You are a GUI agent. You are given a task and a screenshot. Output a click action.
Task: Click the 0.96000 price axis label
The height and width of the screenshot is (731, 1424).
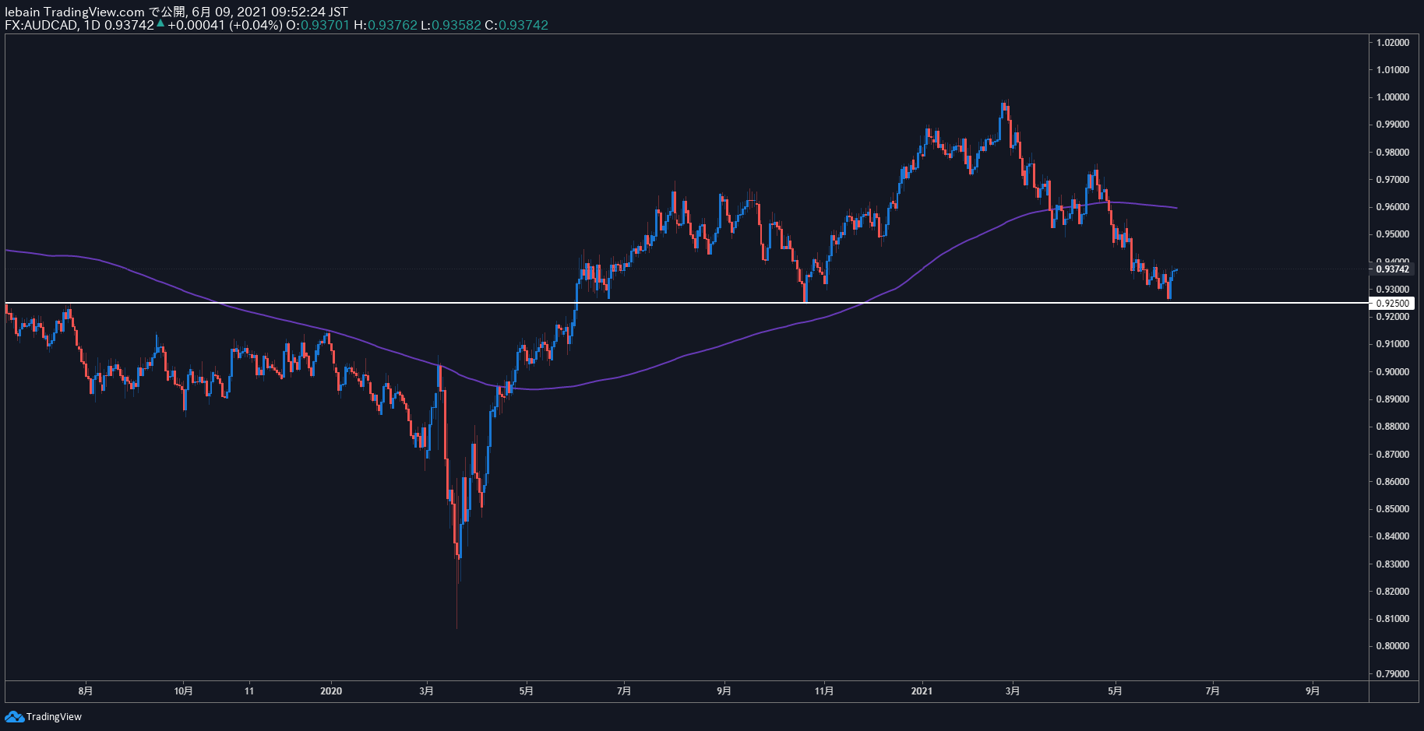[x=1392, y=207]
